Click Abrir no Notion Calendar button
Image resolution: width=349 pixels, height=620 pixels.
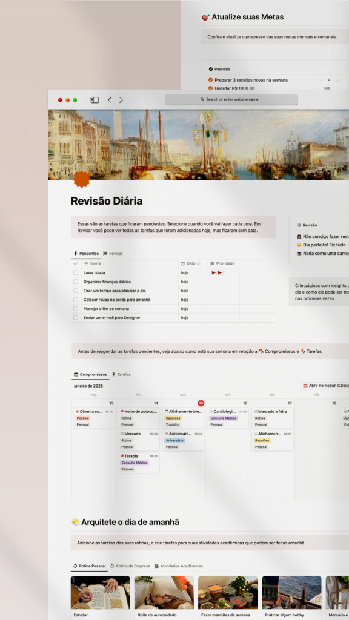[325, 386]
